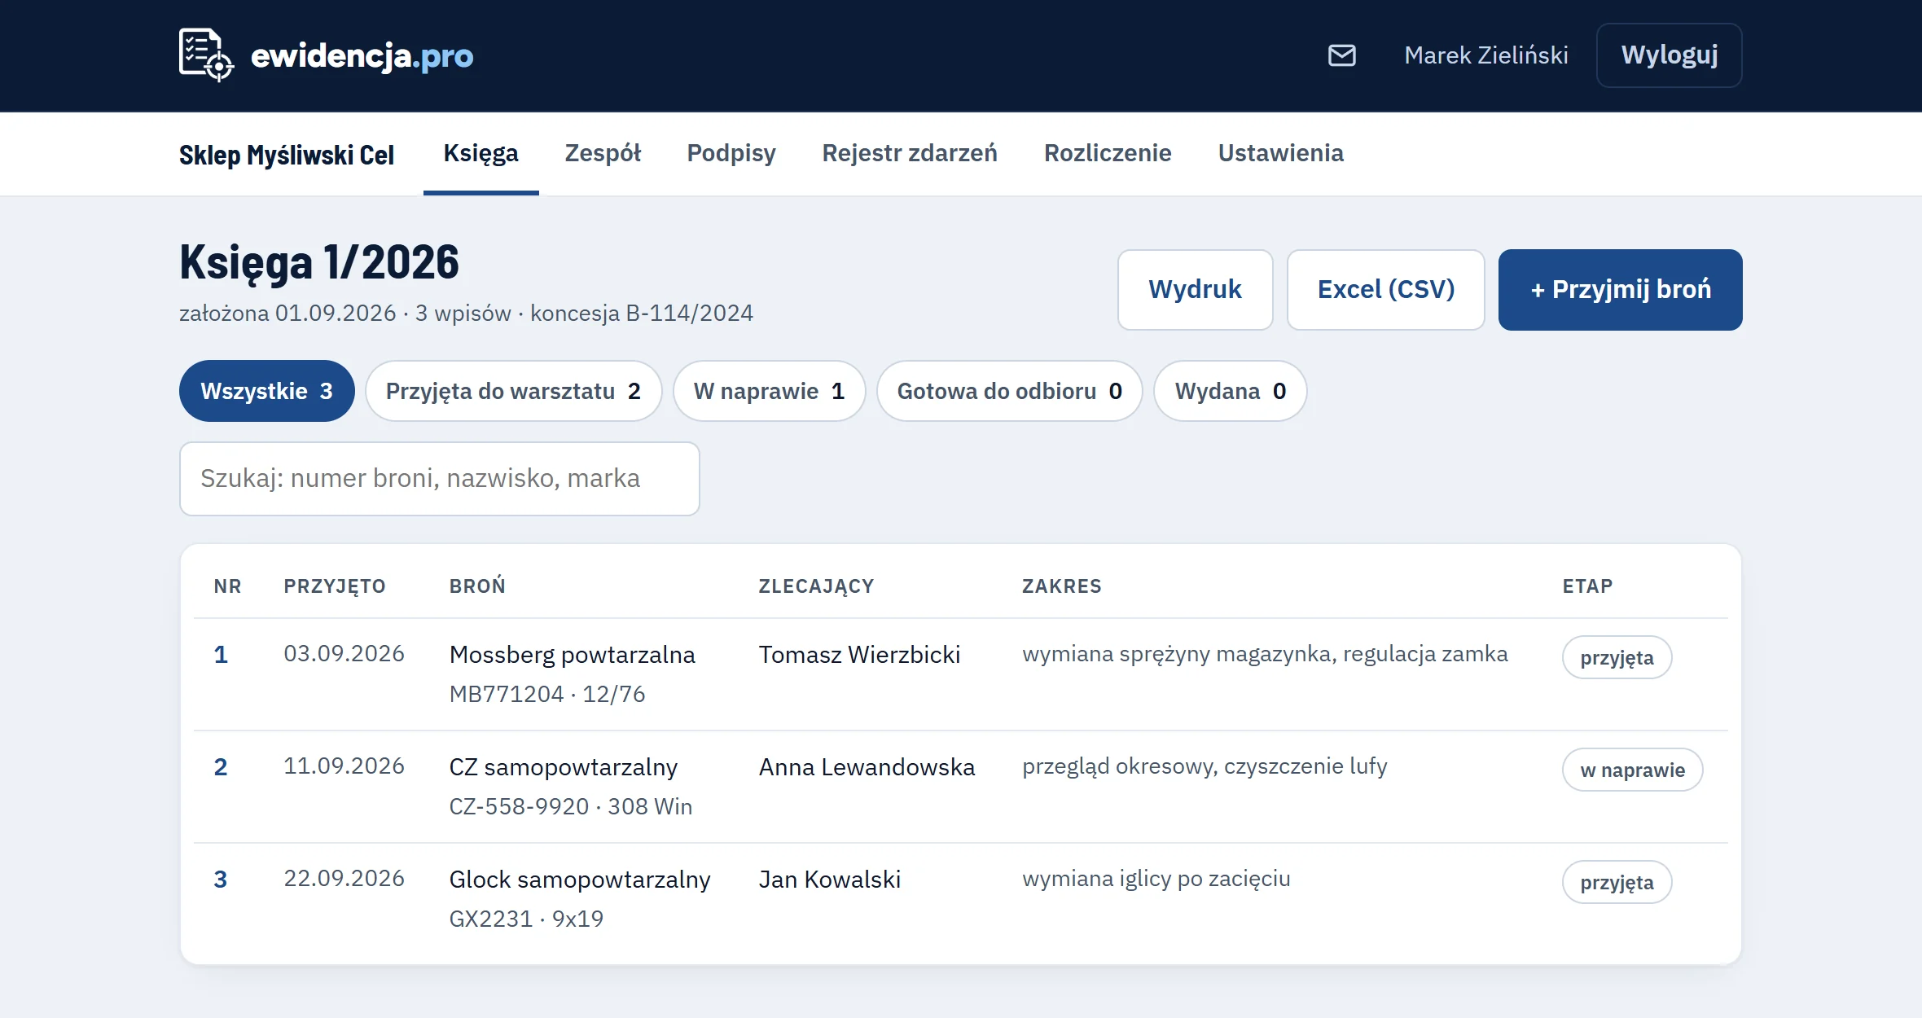Select the Wydana filter chip
Image resolution: width=1922 pixels, height=1018 pixels.
coord(1231,391)
